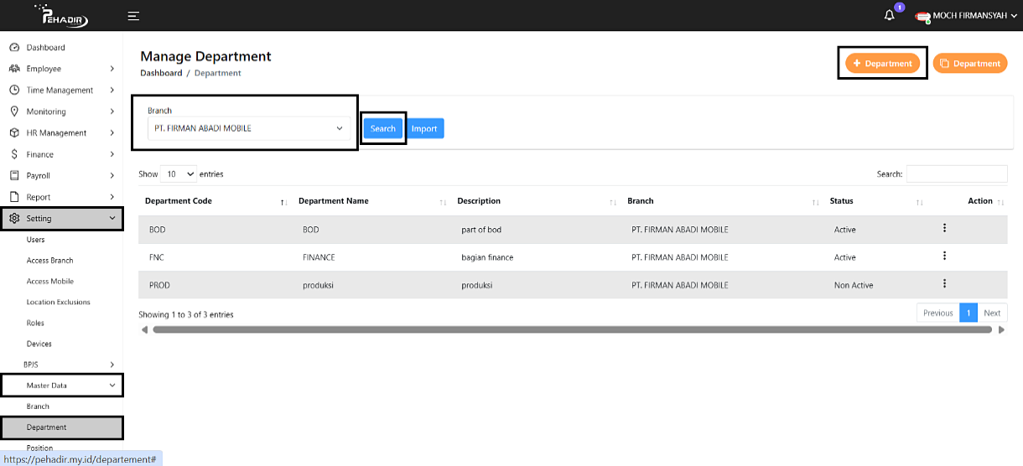This screenshot has height=466, width=1023.
Task: Click the table Search input field
Action: click(x=956, y=174)
